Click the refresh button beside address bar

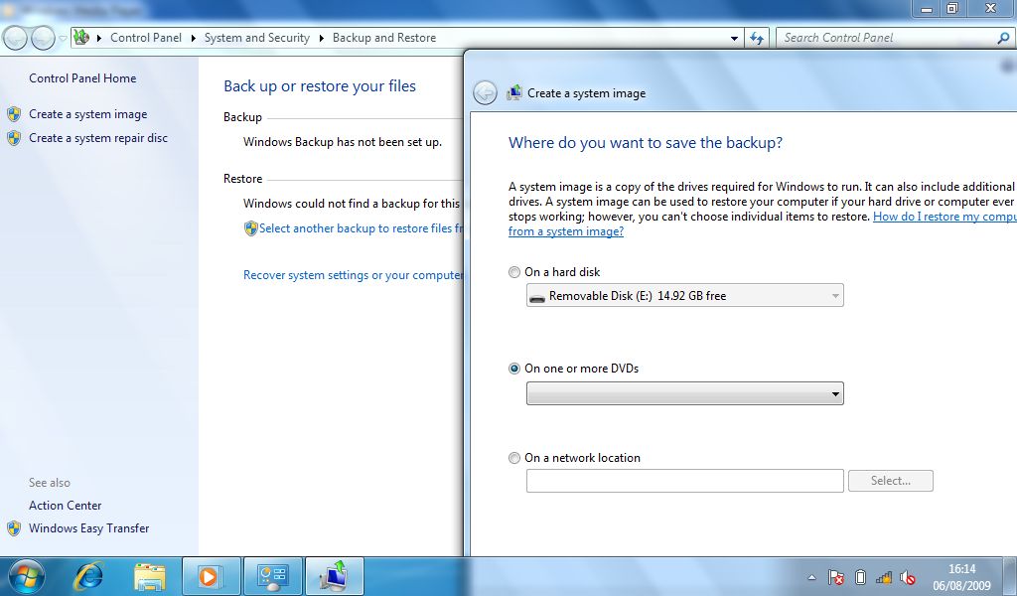[x=756, y=39]
